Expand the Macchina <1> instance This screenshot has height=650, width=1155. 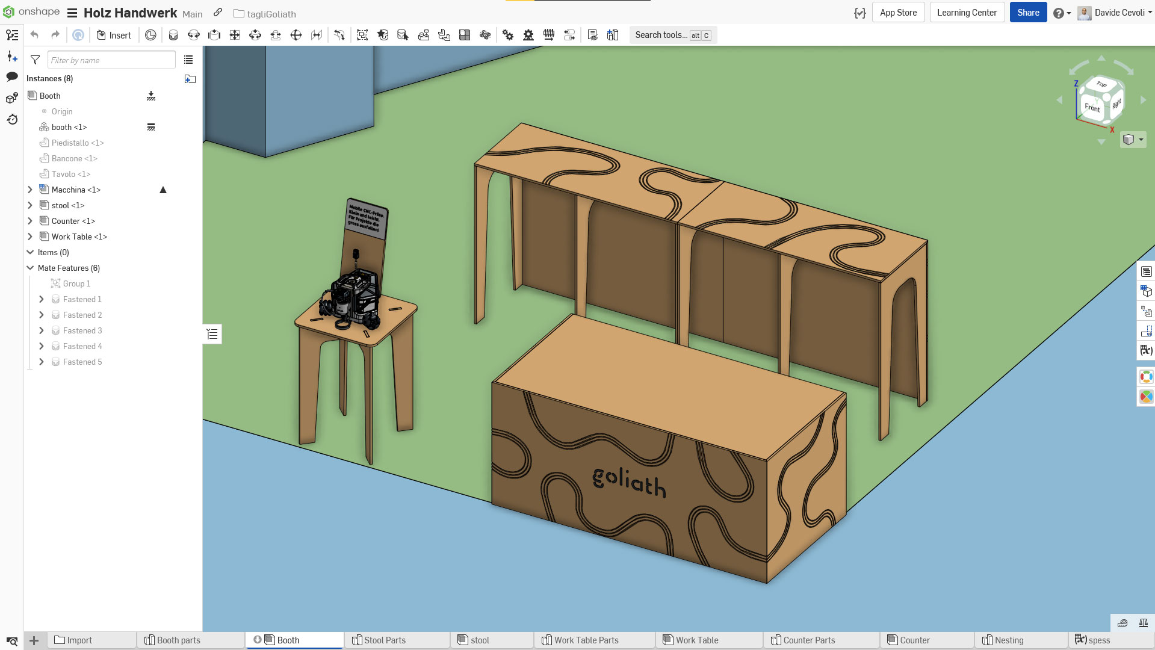pos(30,190)
